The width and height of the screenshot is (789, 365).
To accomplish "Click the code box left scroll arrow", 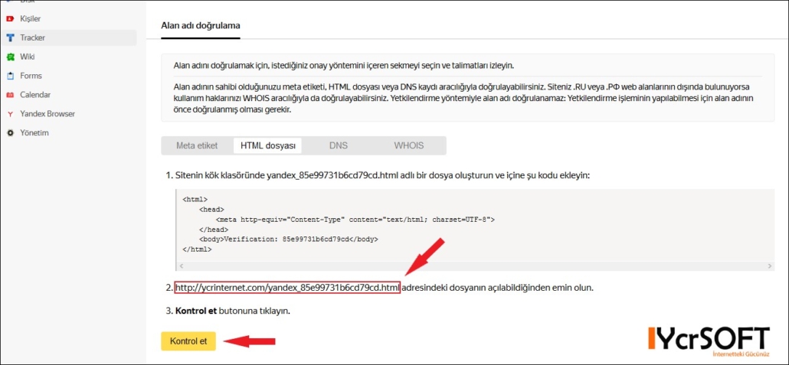I will (x=181, y=266).
